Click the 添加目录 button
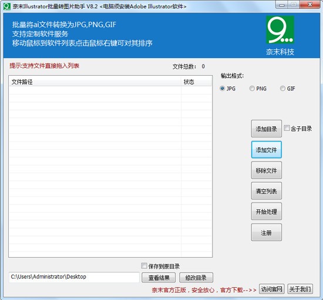 [267, 129]
